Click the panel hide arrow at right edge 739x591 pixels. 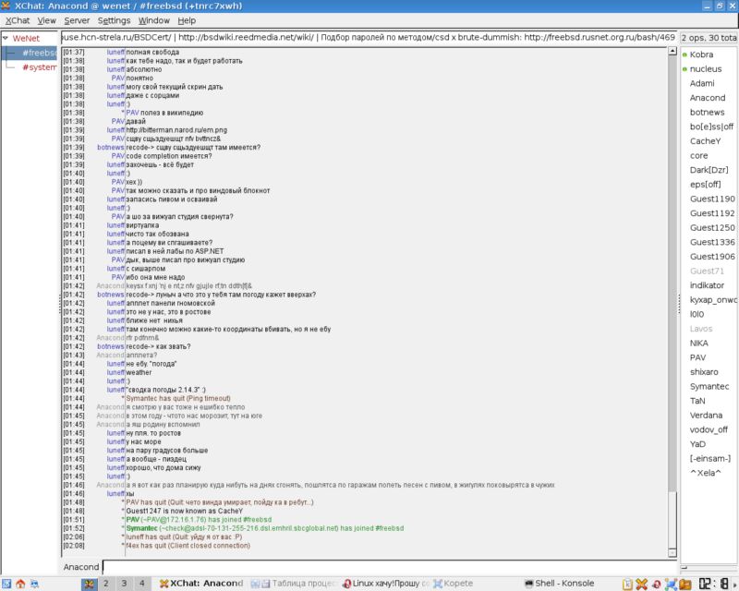[735, 585]
